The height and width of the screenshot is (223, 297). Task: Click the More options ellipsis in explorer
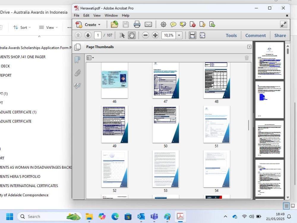(69, 28)
